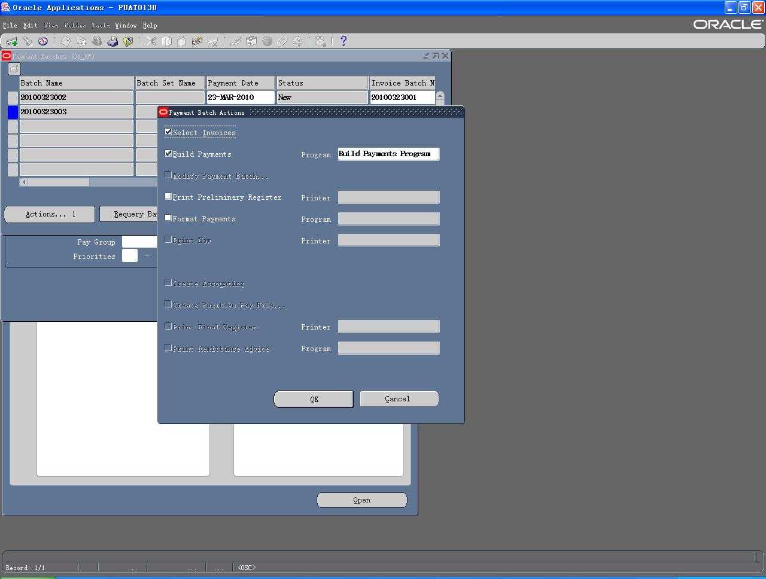Click the Payment Date 23-MAR-2010 cell
The width and height of the screenshot is (766, 579).
[240, 97]
